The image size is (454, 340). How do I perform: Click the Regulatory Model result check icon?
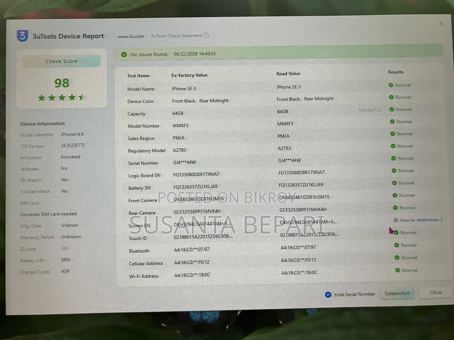tap(393, 146)
